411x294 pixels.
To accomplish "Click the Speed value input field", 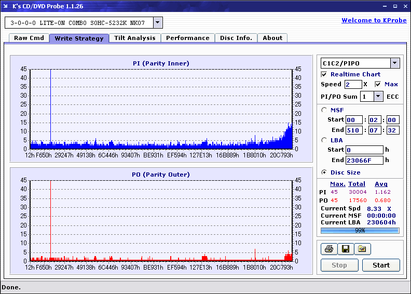I will pos(353,84).
